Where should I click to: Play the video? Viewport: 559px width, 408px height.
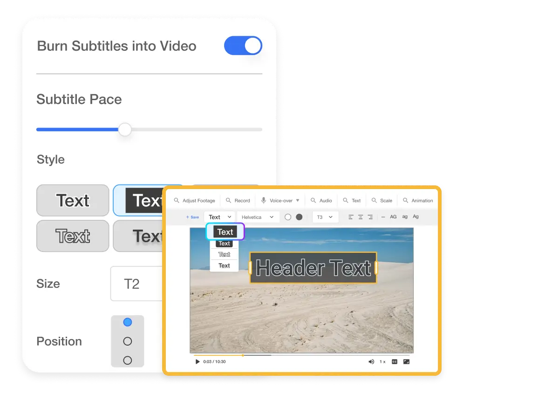[x=198, y=361]
